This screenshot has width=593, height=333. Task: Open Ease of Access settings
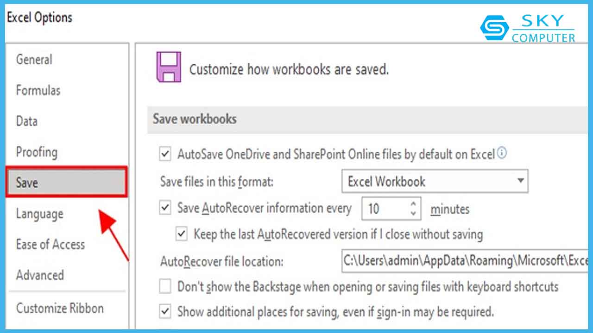(x=50, y=245)
